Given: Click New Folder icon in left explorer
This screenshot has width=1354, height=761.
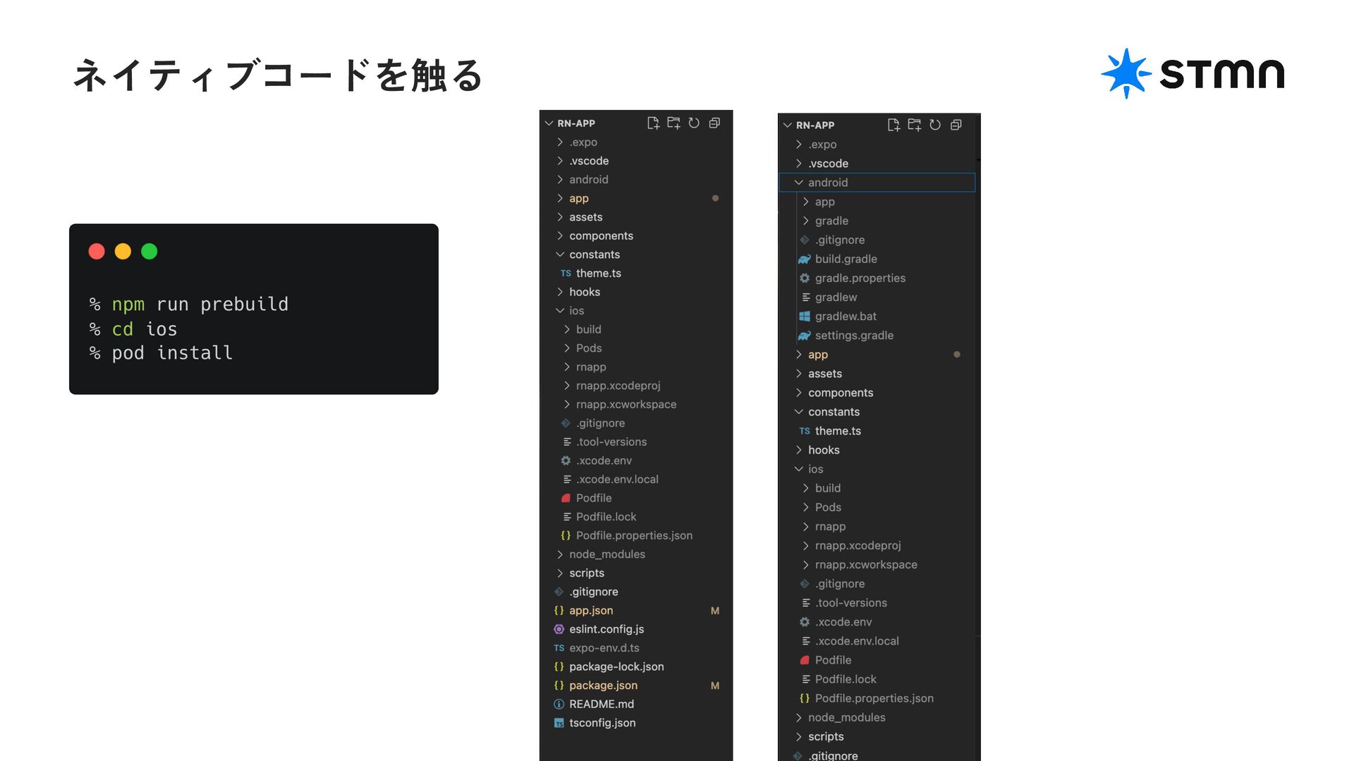Looking at the screenshot, I should click(673, 123).
